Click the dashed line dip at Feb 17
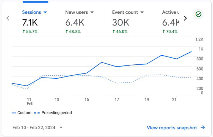This screenshot has height=137, width=213. [x=117, y=83]
